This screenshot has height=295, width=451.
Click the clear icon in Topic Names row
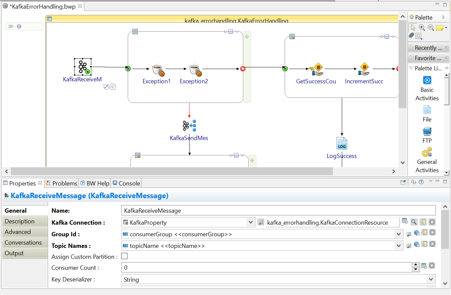coord(432,244)
